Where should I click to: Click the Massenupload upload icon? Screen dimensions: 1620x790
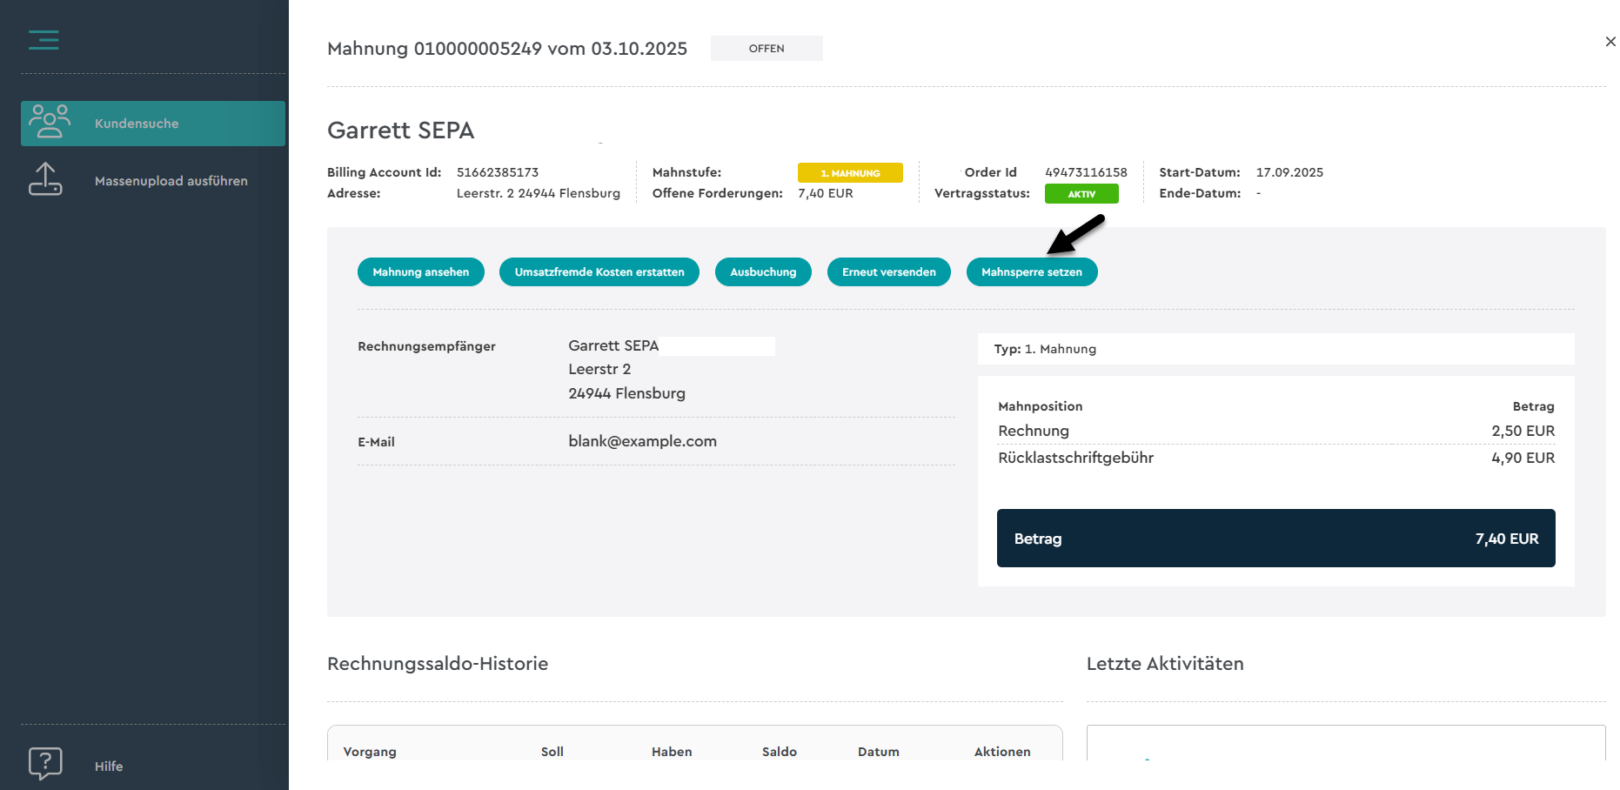pos(45,179)
